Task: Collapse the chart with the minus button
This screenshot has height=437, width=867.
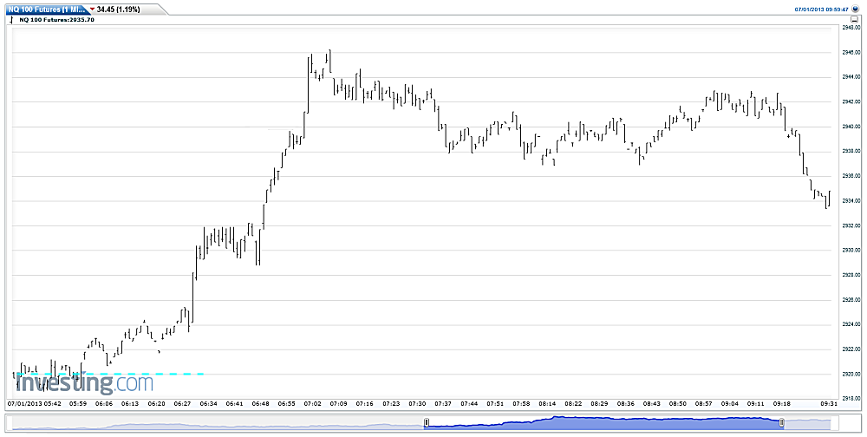Action: tap(854, 20)
